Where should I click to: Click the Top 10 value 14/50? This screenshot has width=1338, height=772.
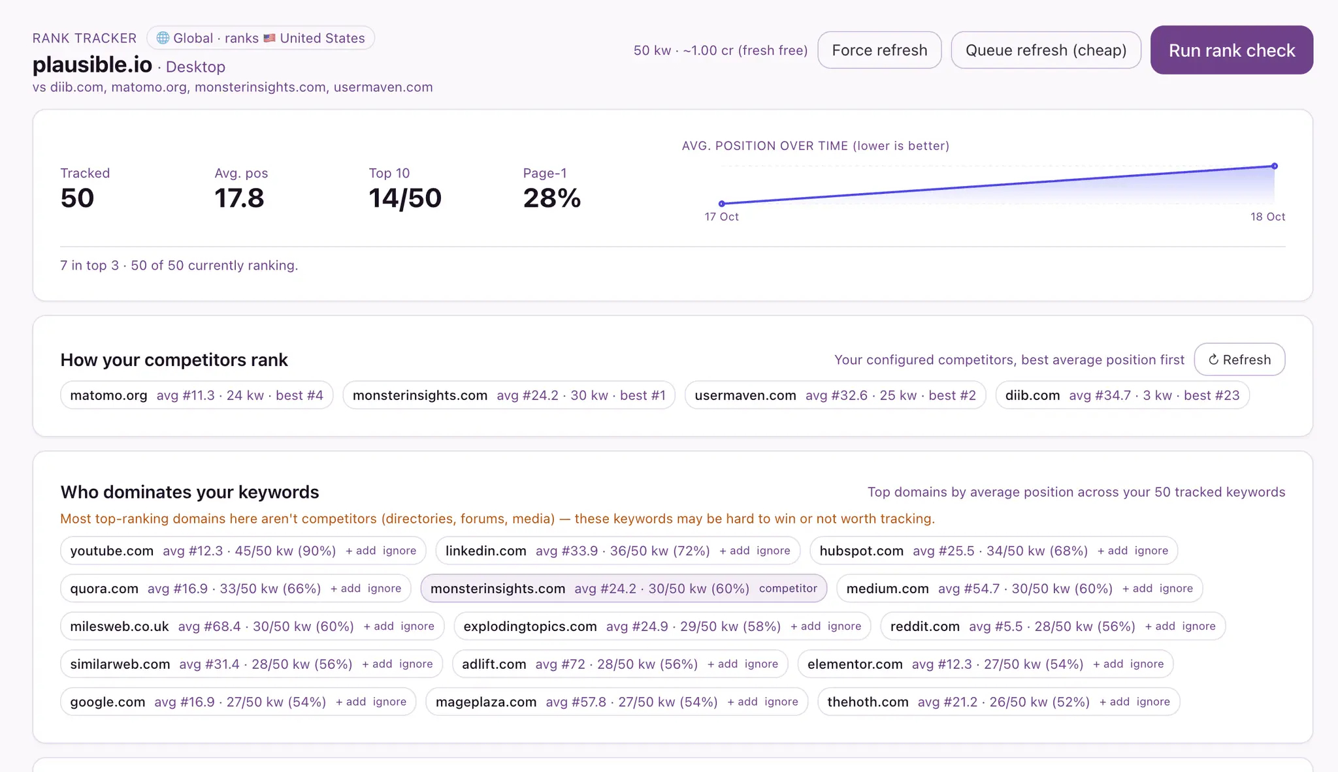[x=405, y=198]
